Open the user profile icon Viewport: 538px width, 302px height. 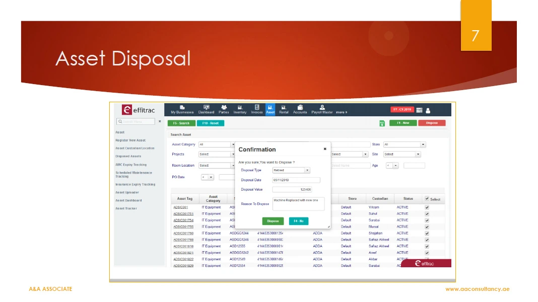(428, 110)
